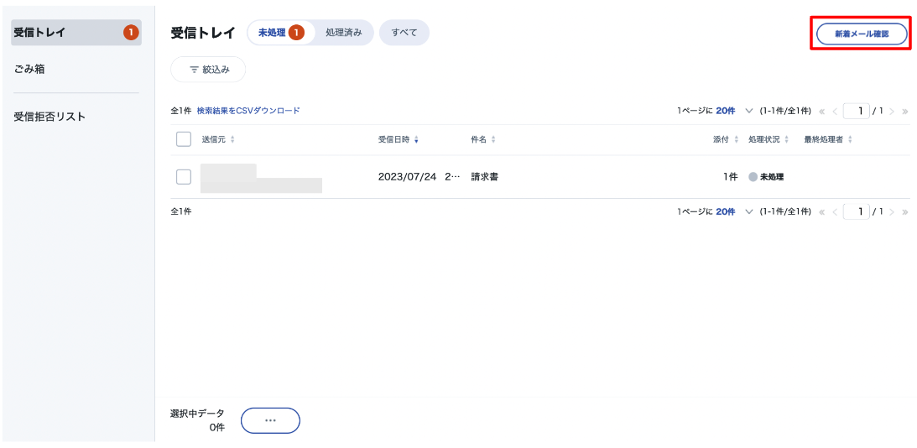Open ごみ箱 in the sidebar

(30, 70)
